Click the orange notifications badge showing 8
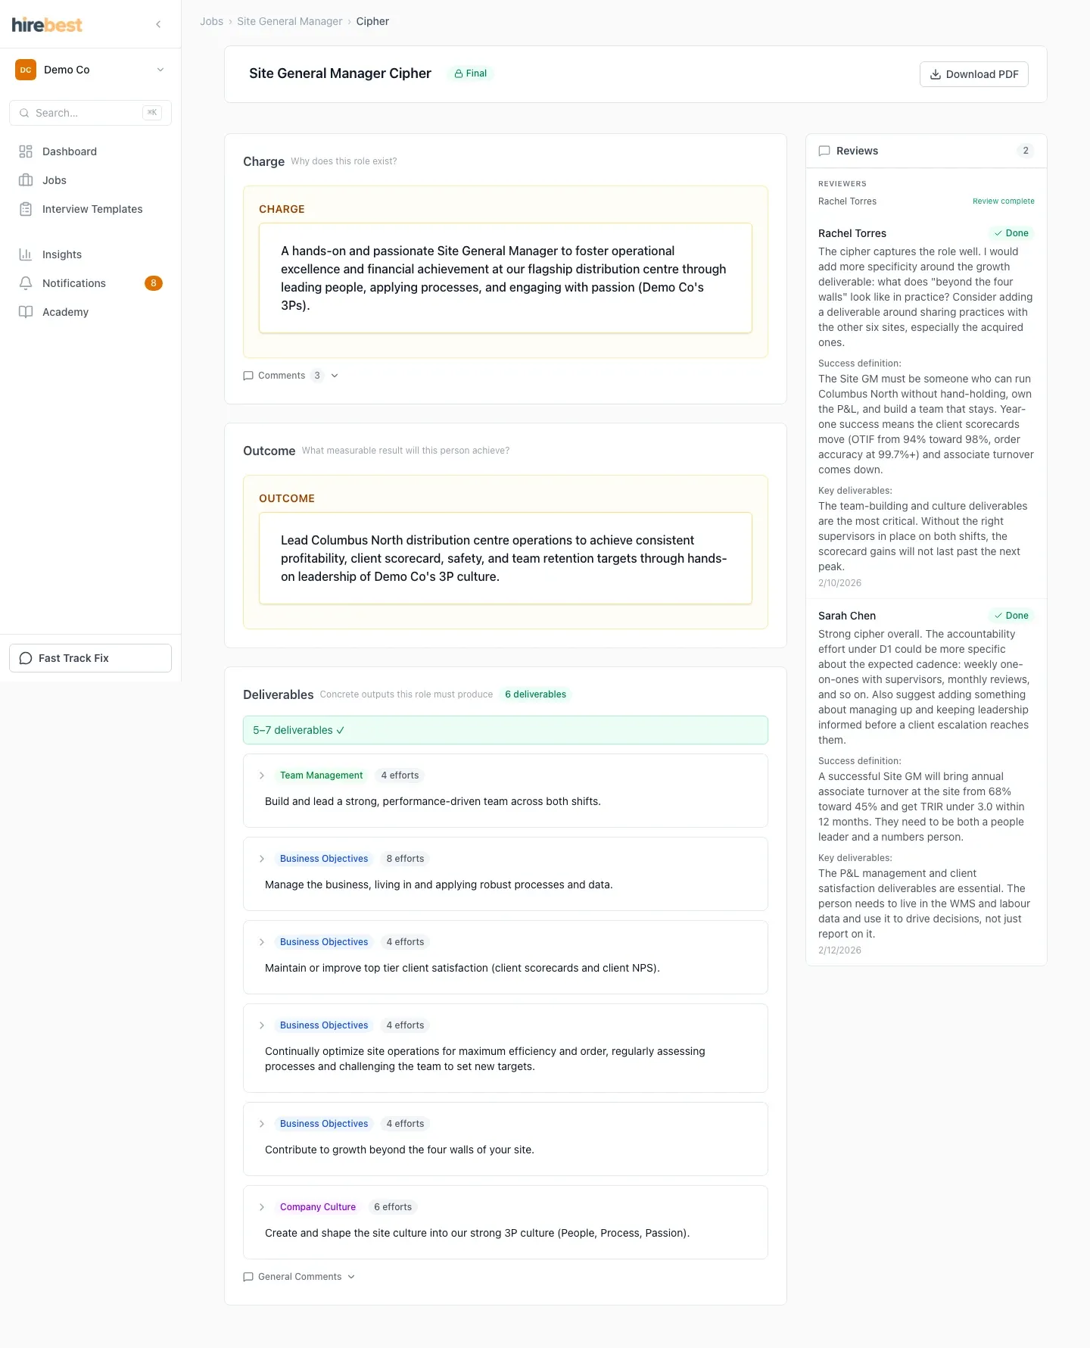Screen dimensions: 1090x1348 coord(154,283)
